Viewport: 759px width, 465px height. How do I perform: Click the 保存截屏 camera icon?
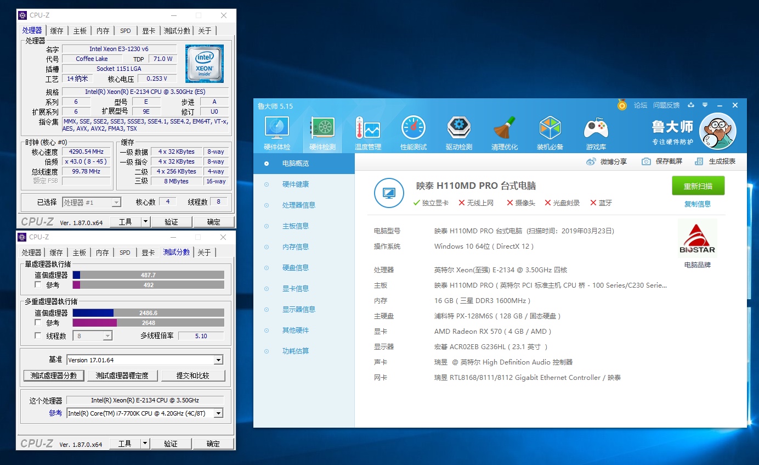coord(647,161)
